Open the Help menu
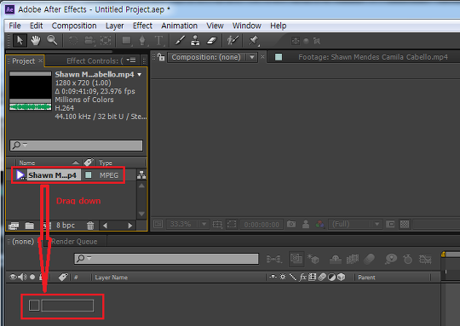 pos(278,26)
